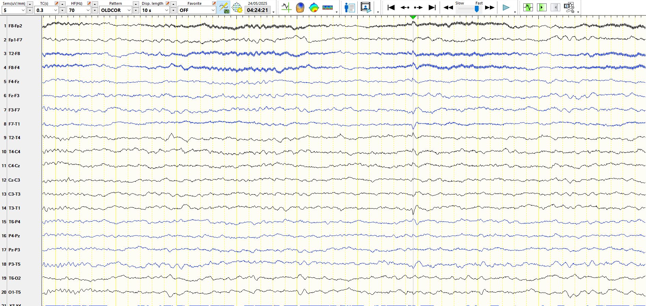This screenshot has width=646, height=306.
Task: Click the recording time 04:24:21 field
Action: [258, 10]
